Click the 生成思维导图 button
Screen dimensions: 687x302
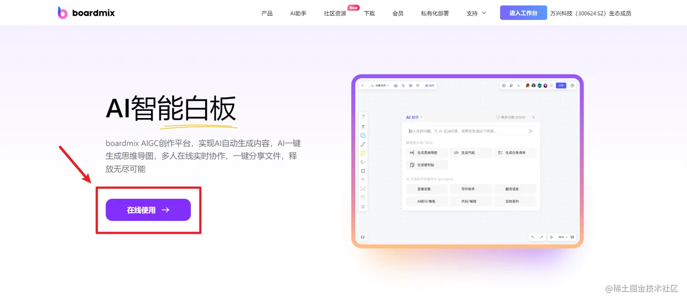click(427, 153)
